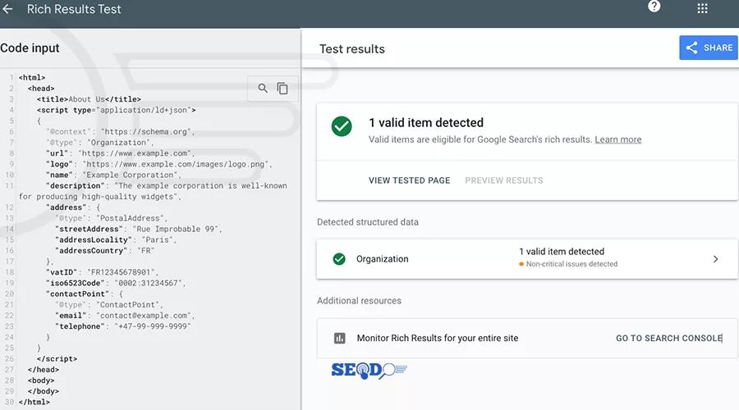This screenshot has height=410, width=739.
Task: Click GO TO SEARCH CONSOLE
Action: [668, 338]
